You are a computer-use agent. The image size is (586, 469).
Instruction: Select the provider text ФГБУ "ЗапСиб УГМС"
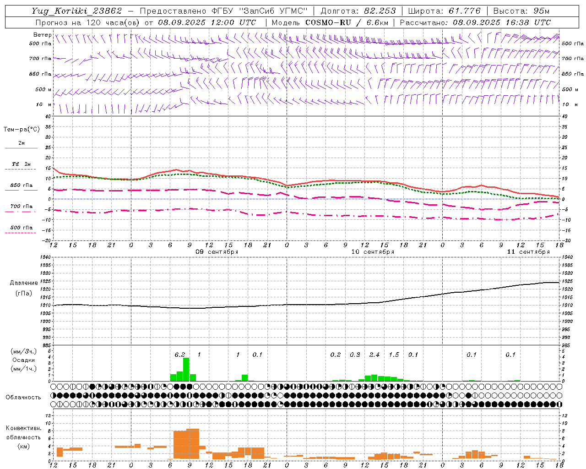tap(260, 11)
